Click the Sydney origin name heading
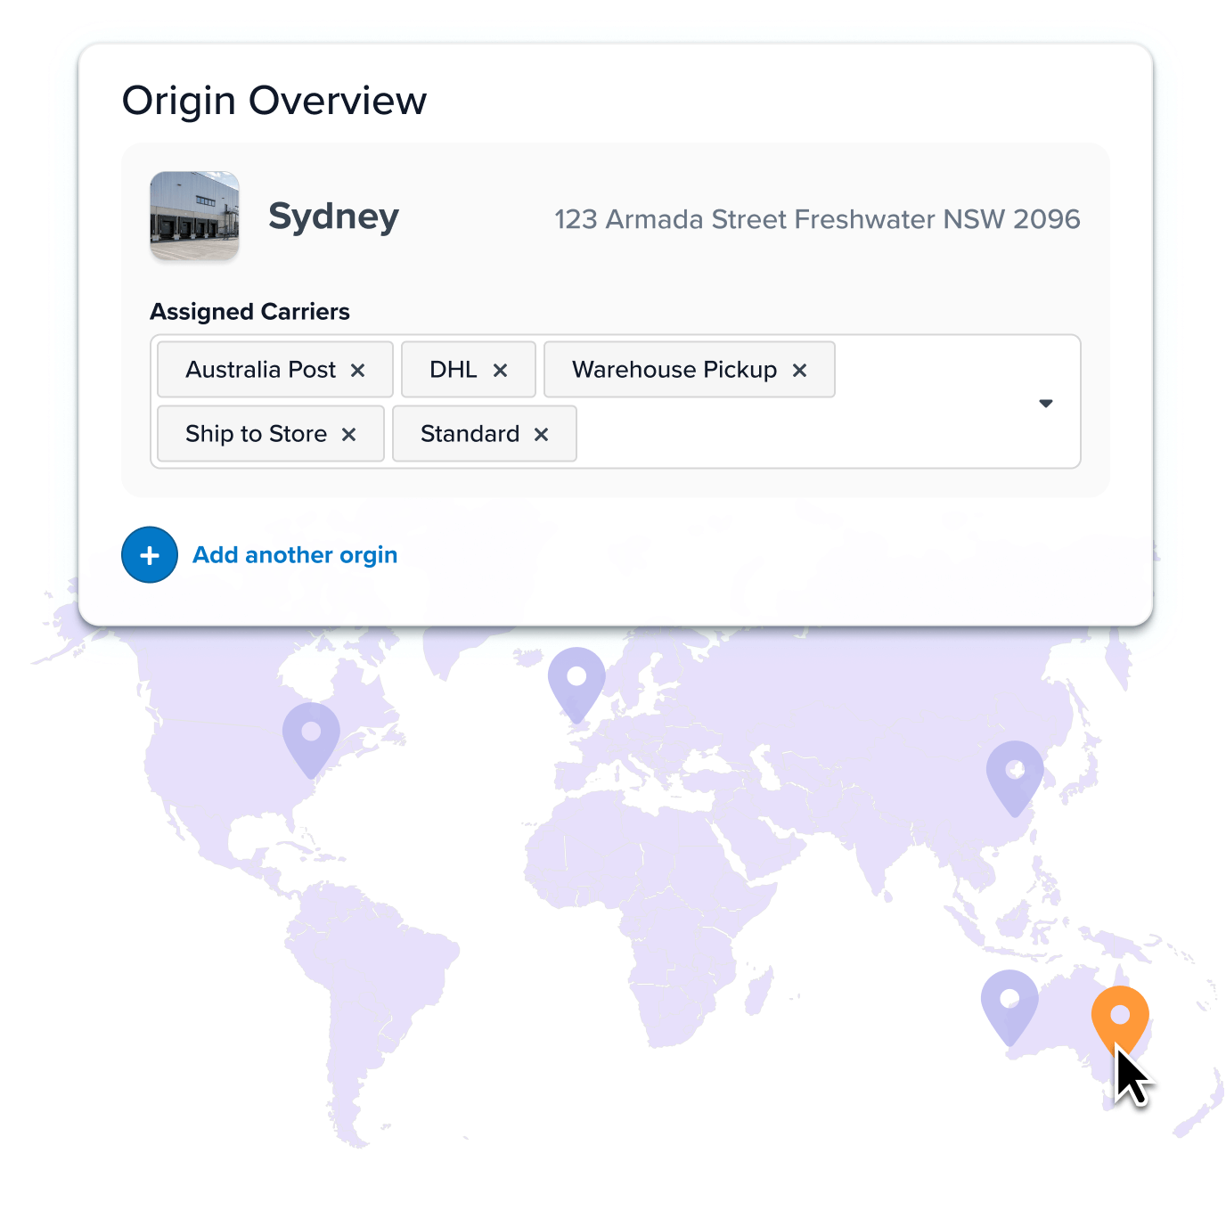Viewport: 1226px width, 1219px height. [333, 216]
